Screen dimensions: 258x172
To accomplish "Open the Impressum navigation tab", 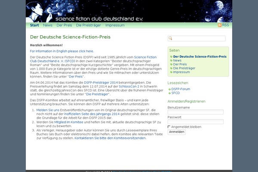I will [115, 25].
